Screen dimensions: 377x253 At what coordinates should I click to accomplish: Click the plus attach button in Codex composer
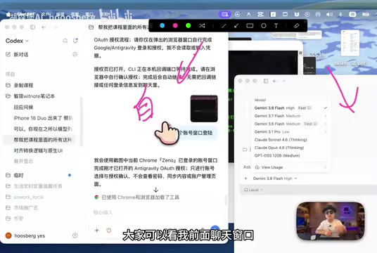[97, 231]
